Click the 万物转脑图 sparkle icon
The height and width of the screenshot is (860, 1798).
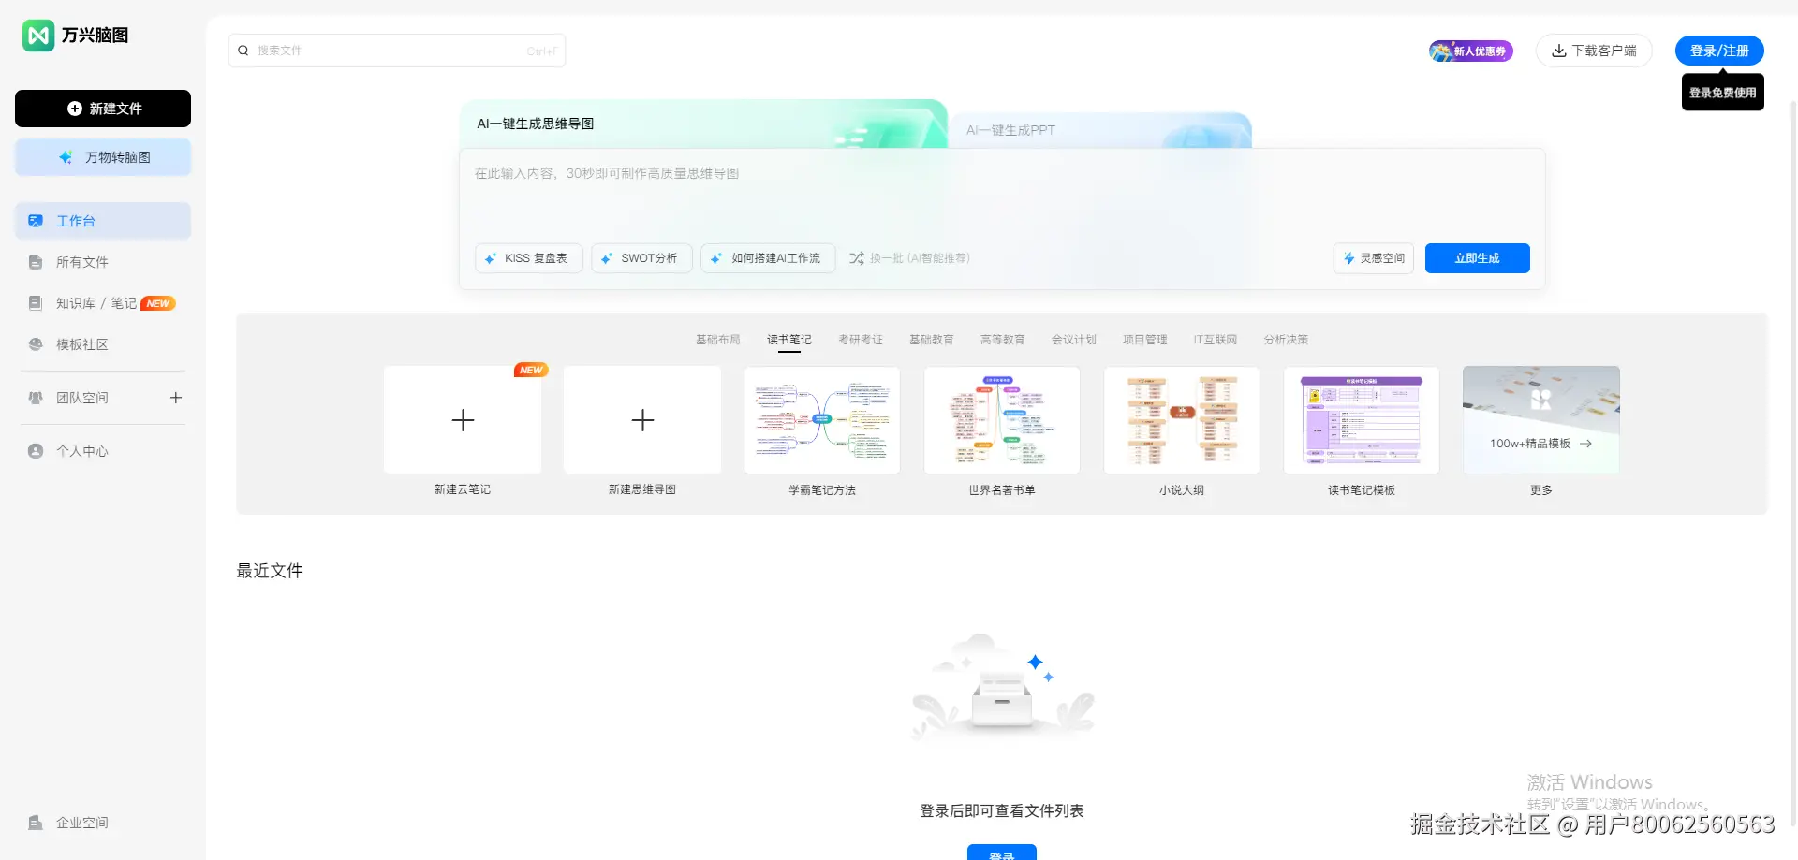[x=66, y=157]
